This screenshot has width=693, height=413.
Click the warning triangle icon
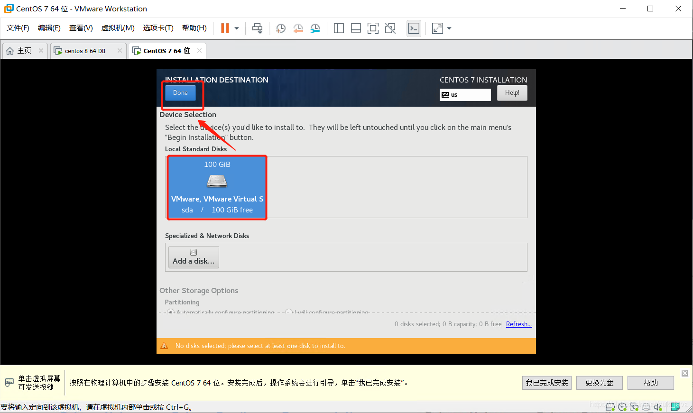pos(165,346)
